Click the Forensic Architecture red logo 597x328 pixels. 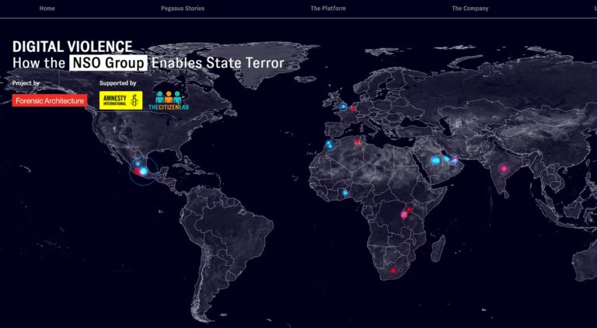pyautogui.click(x=50, y=100)
